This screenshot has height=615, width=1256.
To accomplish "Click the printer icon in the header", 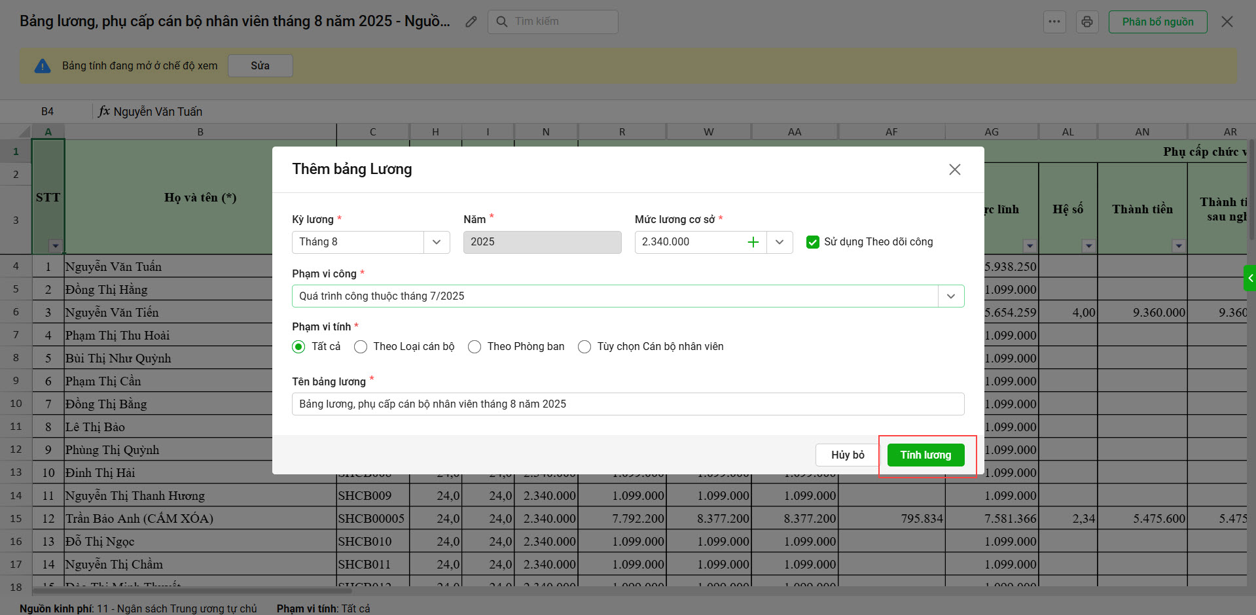I will 1087,22.
